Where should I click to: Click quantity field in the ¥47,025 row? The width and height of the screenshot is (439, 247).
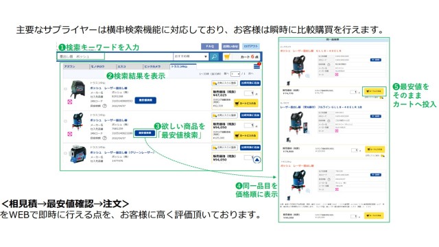tap(249, 93)
